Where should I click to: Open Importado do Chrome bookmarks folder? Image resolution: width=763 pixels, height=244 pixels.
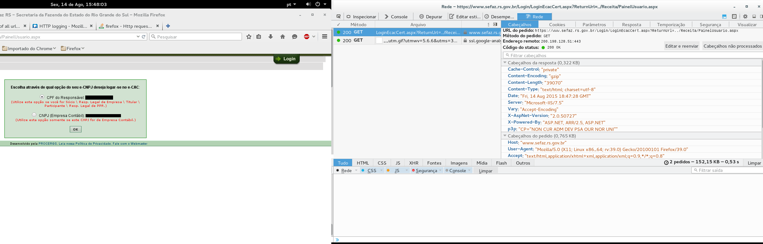pos(29,49)
